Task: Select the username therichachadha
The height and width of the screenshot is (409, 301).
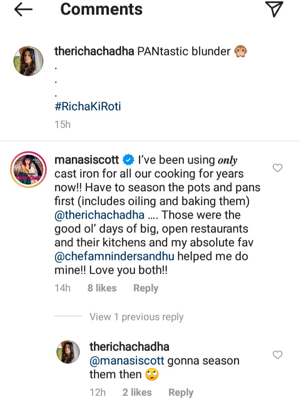Action: pyautogui.click(x=93, y=51)
